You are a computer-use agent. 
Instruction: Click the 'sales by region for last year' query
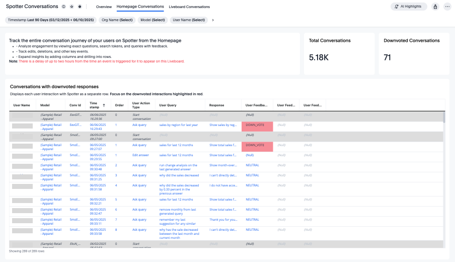(x=178, y=125)
